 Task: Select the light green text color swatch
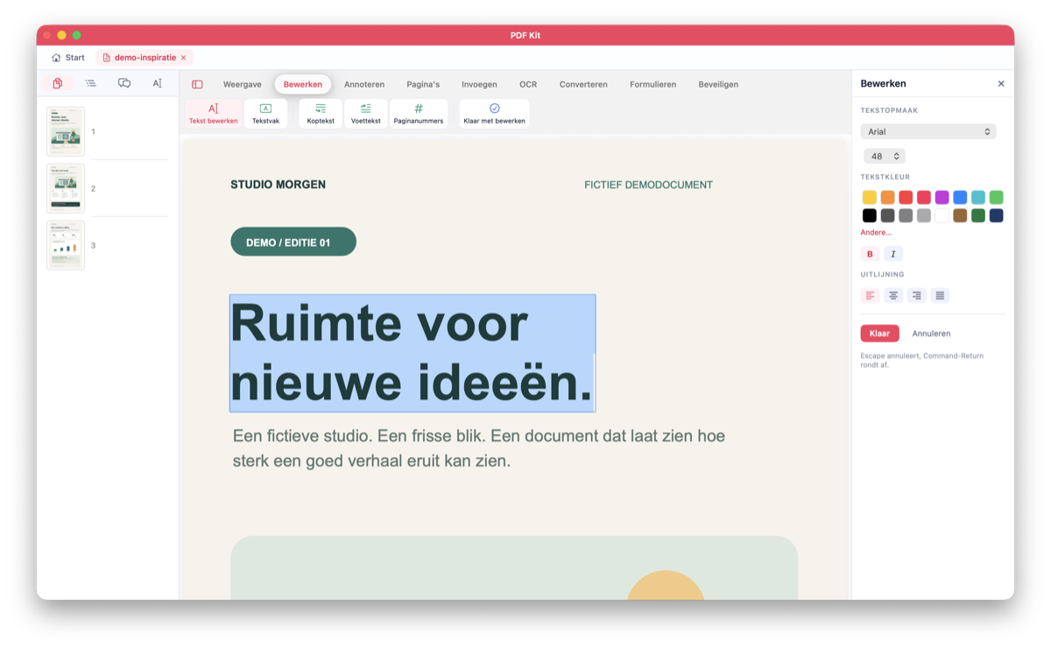pos(997,197)
